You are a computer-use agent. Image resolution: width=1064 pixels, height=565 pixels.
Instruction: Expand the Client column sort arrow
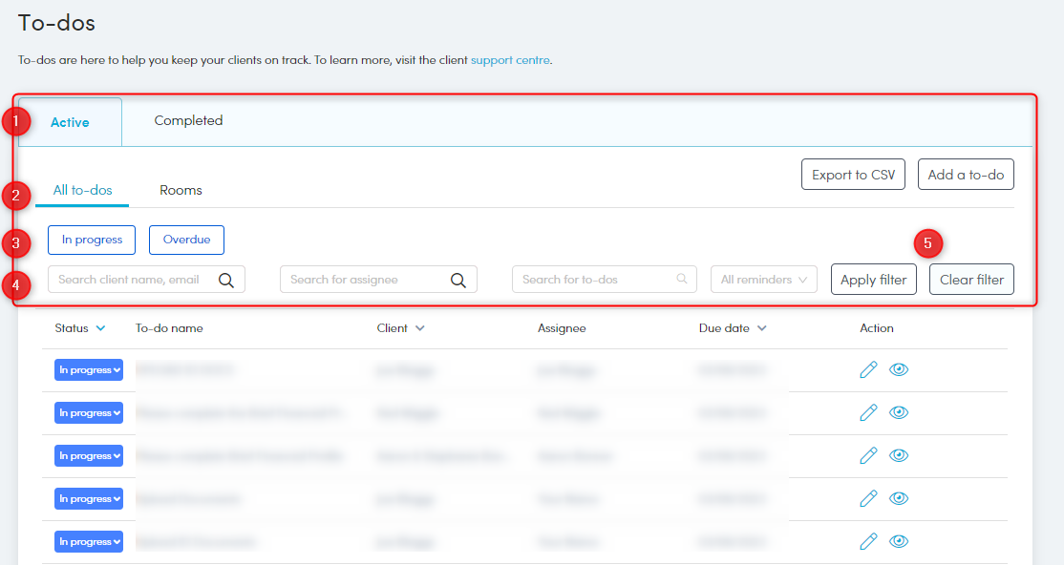[420, 328]
